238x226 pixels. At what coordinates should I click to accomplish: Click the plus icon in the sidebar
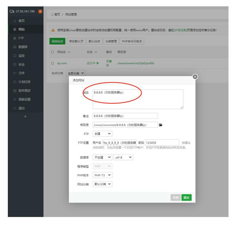(x=25, y=117)
